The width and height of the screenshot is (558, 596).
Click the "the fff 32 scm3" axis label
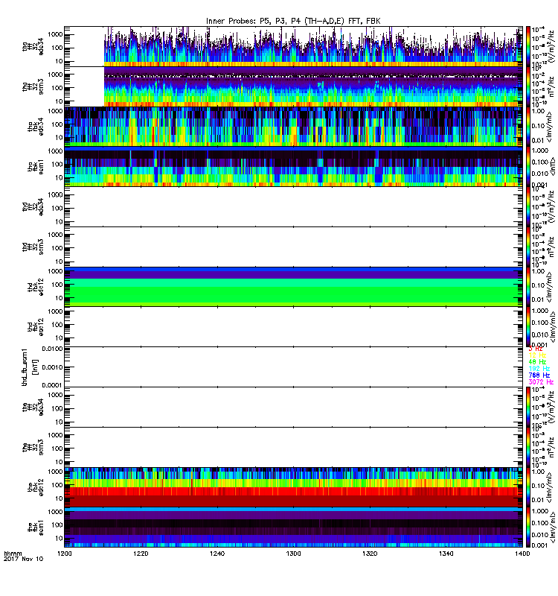tap(33, 447)
